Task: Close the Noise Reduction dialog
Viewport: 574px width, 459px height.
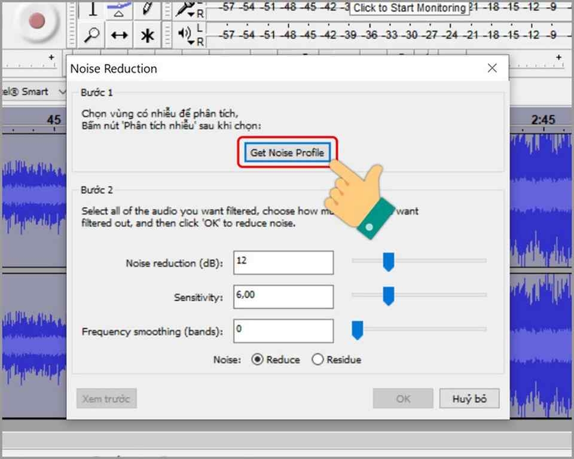Action: 492,68
